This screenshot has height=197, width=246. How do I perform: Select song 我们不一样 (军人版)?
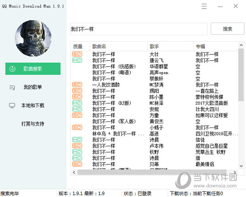(x=114, y=121)
